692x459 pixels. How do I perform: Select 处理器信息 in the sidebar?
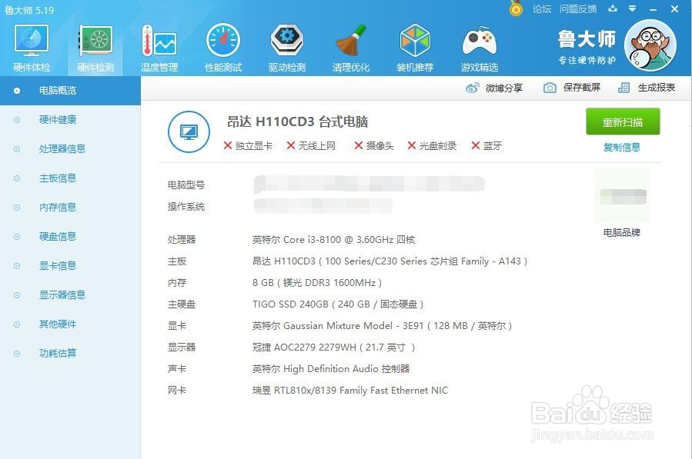(70, 148)
